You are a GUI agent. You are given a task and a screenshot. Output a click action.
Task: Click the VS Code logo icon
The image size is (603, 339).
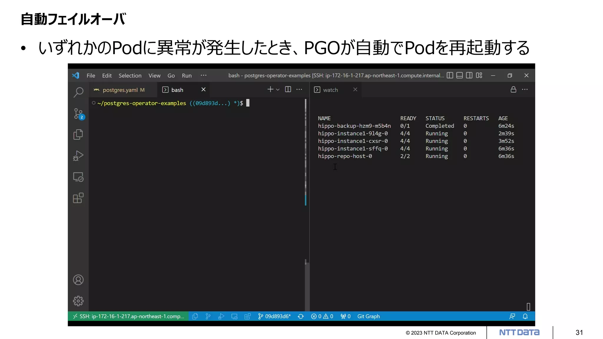[x=76, y=75]
